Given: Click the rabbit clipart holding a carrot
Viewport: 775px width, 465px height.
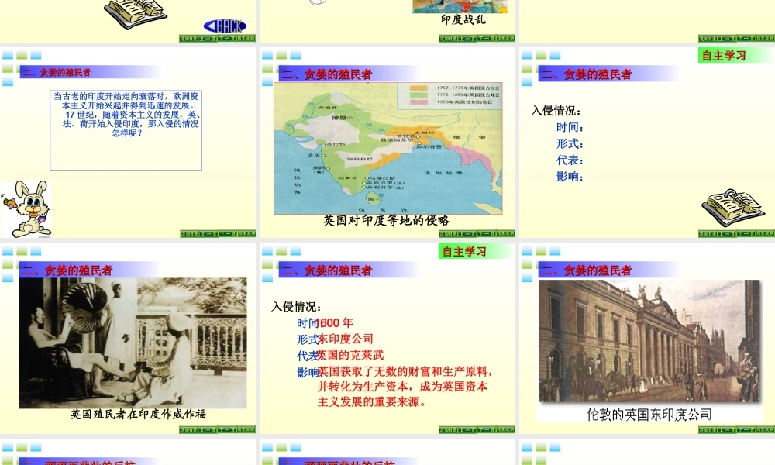Looking at the screenshot, I should (x=27, y=208).
